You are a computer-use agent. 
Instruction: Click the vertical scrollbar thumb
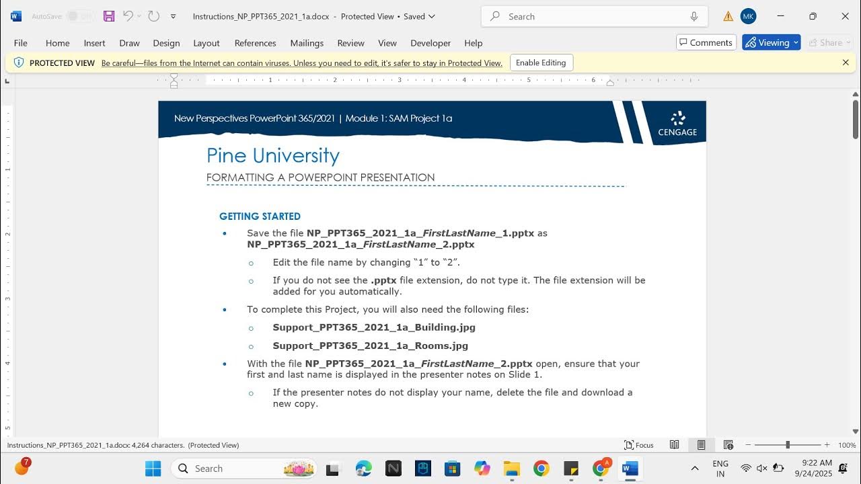click(x=856, y=118)
